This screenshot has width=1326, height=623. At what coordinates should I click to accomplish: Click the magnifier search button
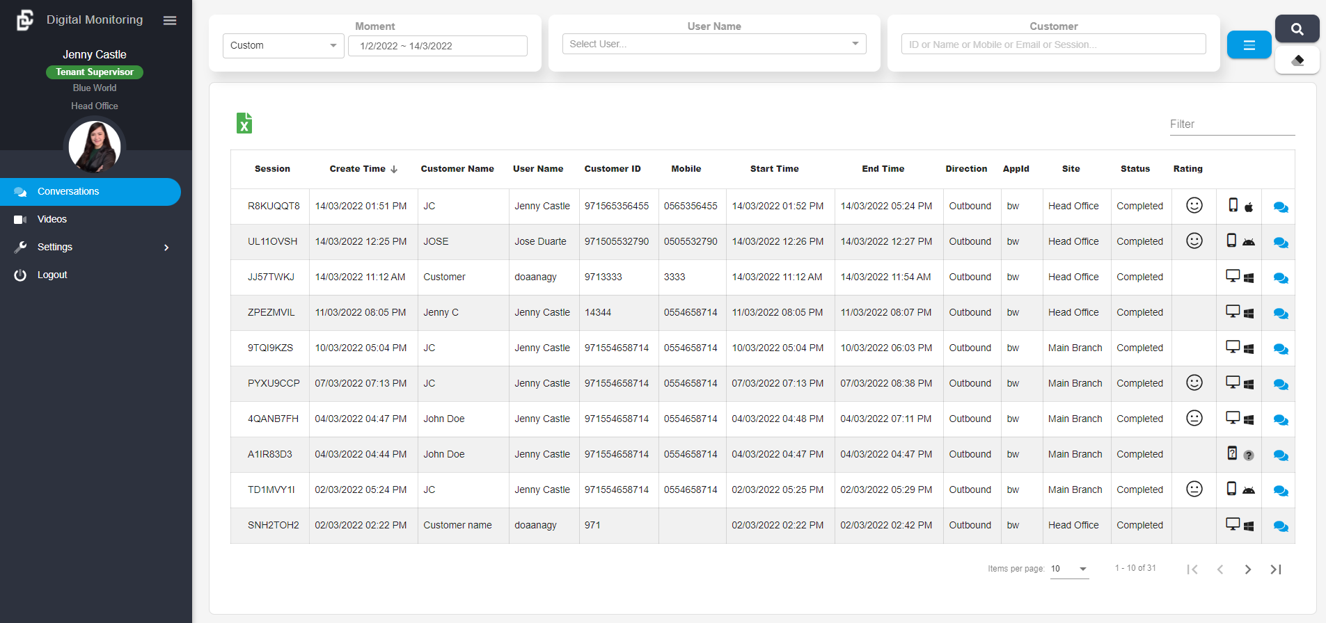[1297, 29]
